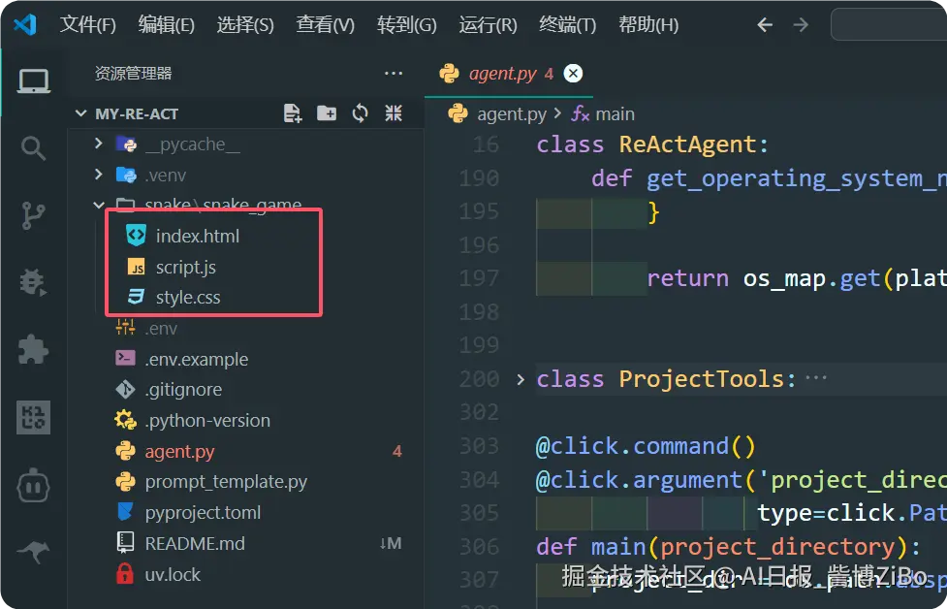Open the 查看(V) menu
This screenshot has width=947, height=609.
(x=325, y=25)
